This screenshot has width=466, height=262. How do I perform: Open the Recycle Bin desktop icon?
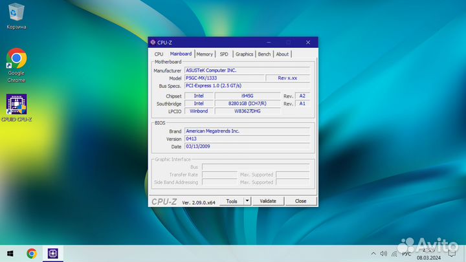(16, 14)
